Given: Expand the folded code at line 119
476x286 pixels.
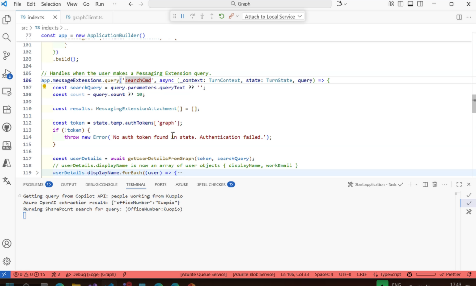Looking at the screenshot, I should click(37, 172).
